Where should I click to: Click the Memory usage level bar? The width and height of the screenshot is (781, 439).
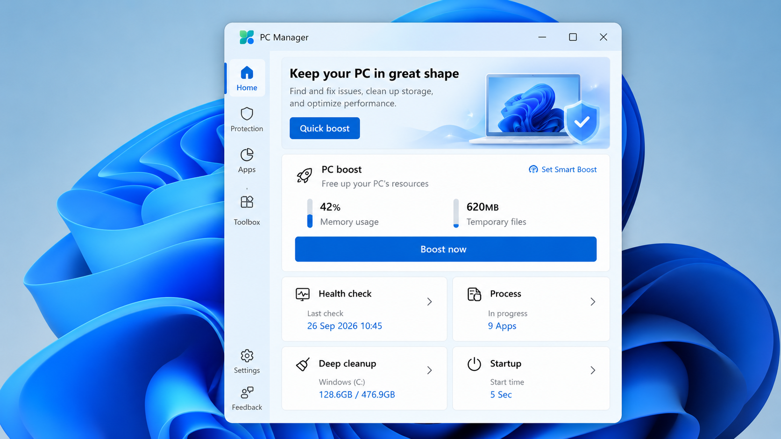pos(310,213)
